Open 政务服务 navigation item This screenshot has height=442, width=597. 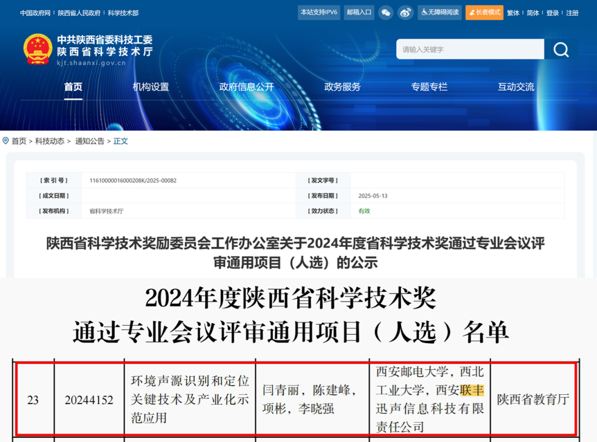point(342,87)
